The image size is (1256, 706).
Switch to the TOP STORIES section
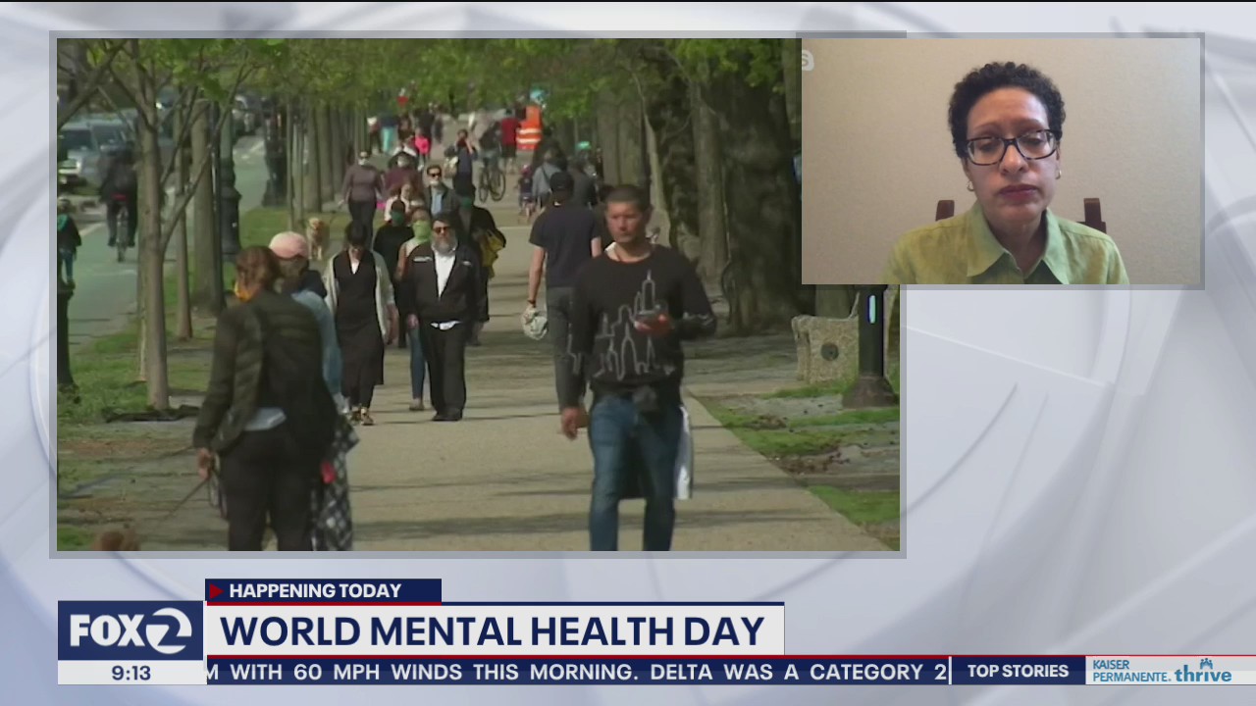[x=1018, y=672]
